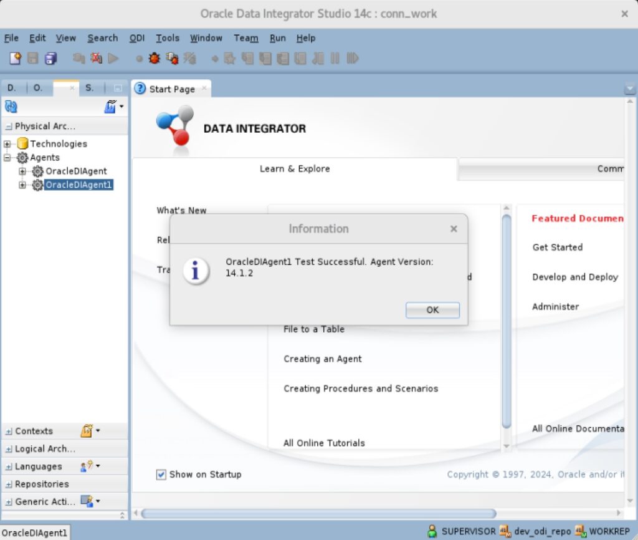The height and width of the screenshot is (540, 638).
Task: Expand the Contexts section
Action: (x=9, y=432)
